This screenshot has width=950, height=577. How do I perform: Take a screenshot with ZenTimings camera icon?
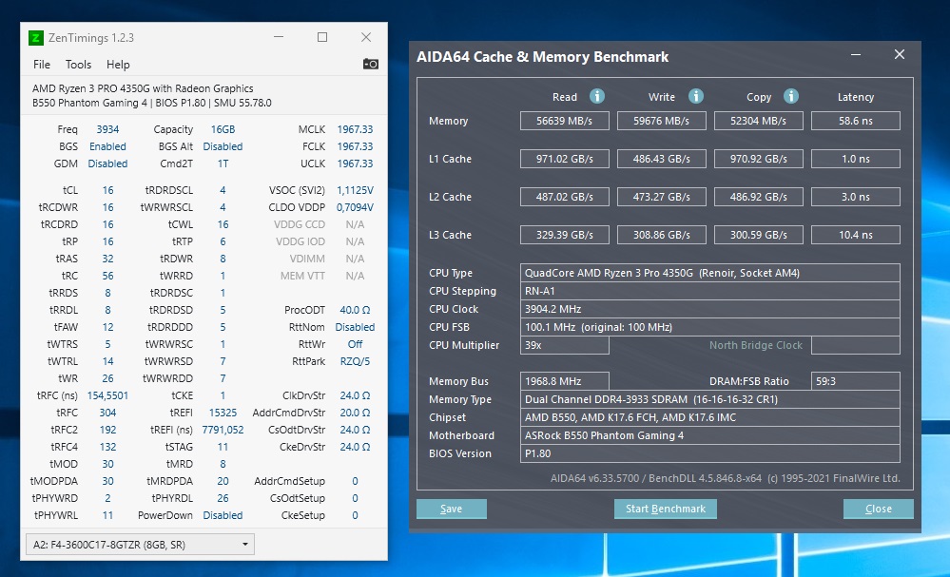tap(371, 64)
